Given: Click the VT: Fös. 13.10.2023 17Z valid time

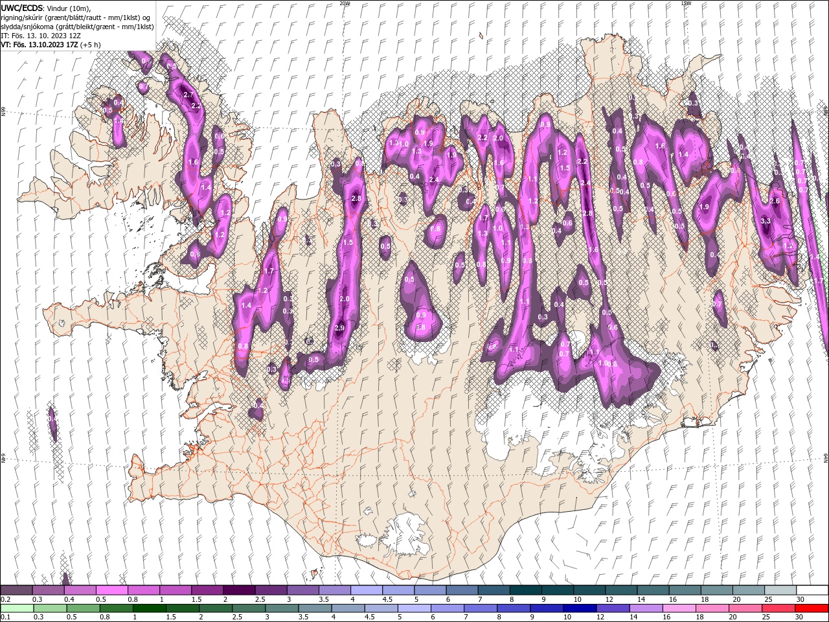Looking at the screenshot, I should (40, 45).
